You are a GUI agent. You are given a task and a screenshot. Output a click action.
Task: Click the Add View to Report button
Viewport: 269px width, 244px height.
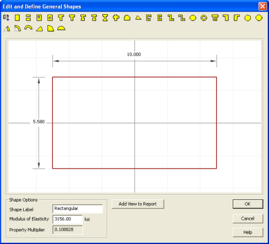138,204
